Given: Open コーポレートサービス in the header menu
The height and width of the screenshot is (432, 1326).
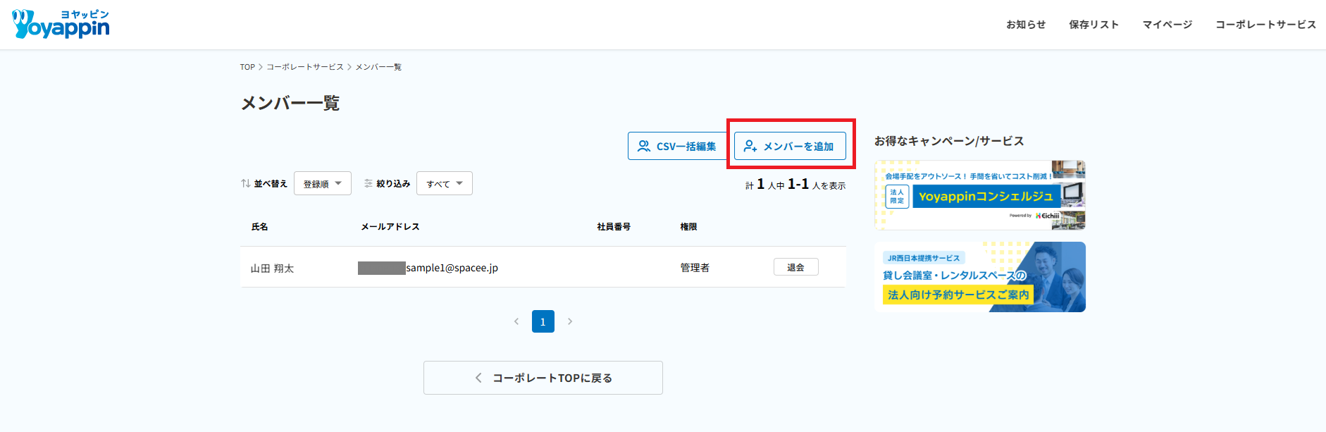Looking at the screenshot, I should 1265,25.
